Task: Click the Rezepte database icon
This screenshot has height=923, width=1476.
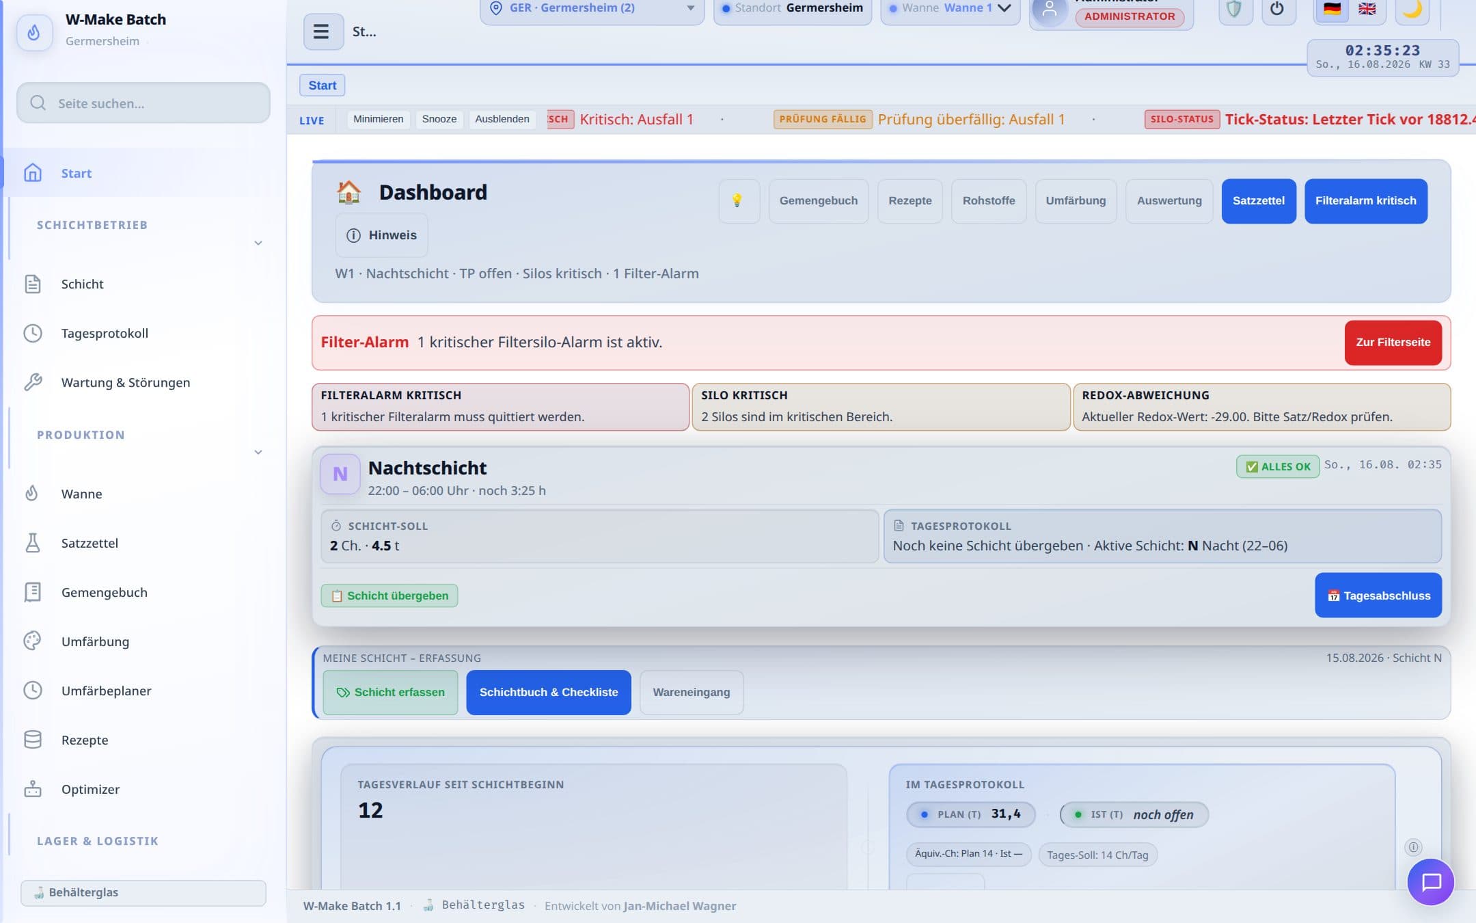Action: [33, 740]
